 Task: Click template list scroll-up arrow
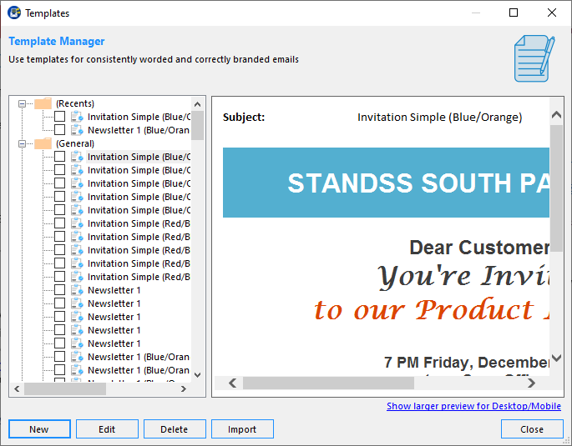pyautogui.click(x=197, y=104)
